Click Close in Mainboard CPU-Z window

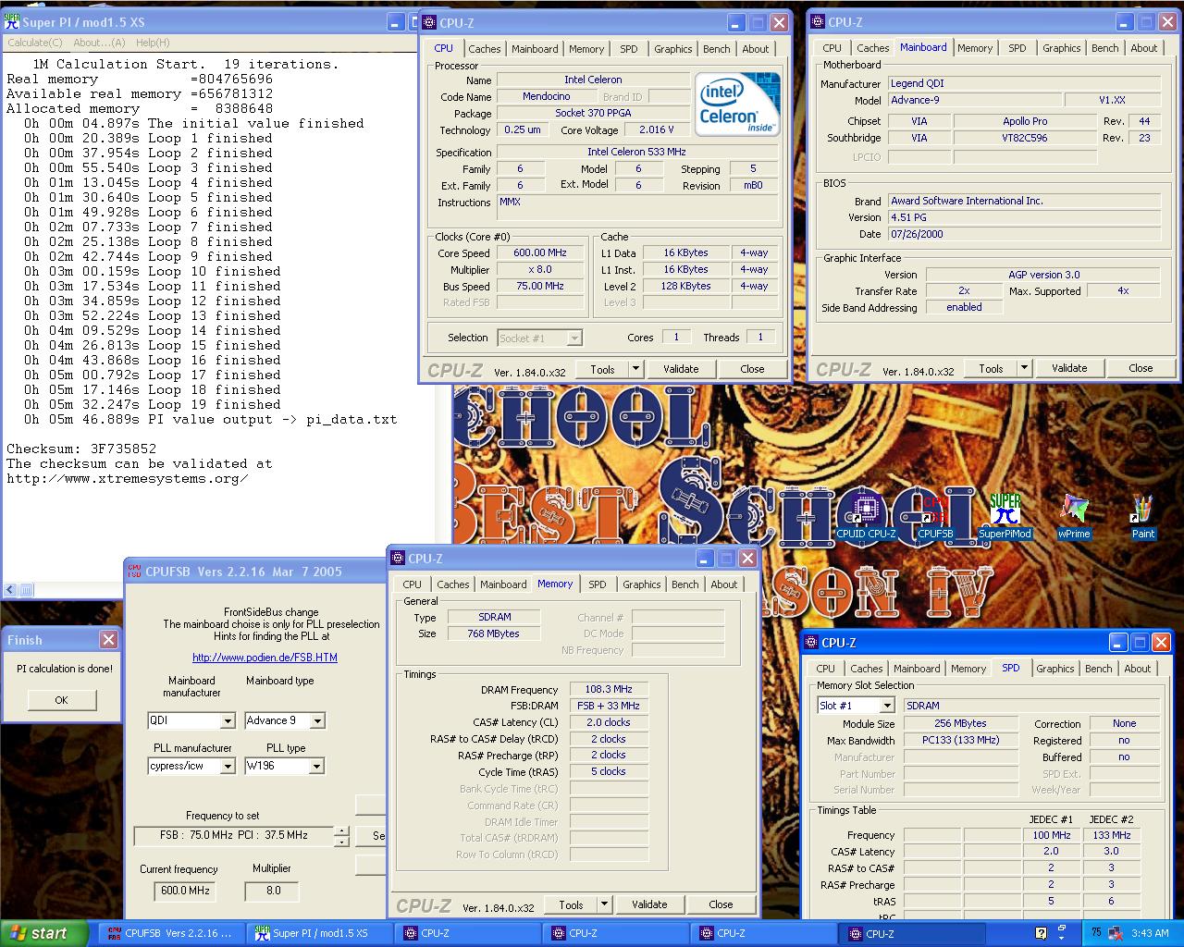point(1141,368)
